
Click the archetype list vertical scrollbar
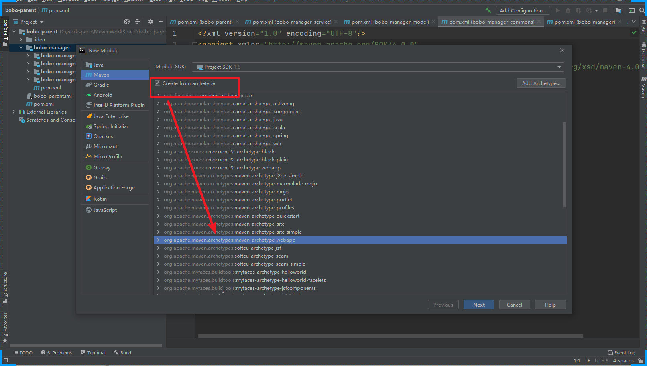point(565,165)
